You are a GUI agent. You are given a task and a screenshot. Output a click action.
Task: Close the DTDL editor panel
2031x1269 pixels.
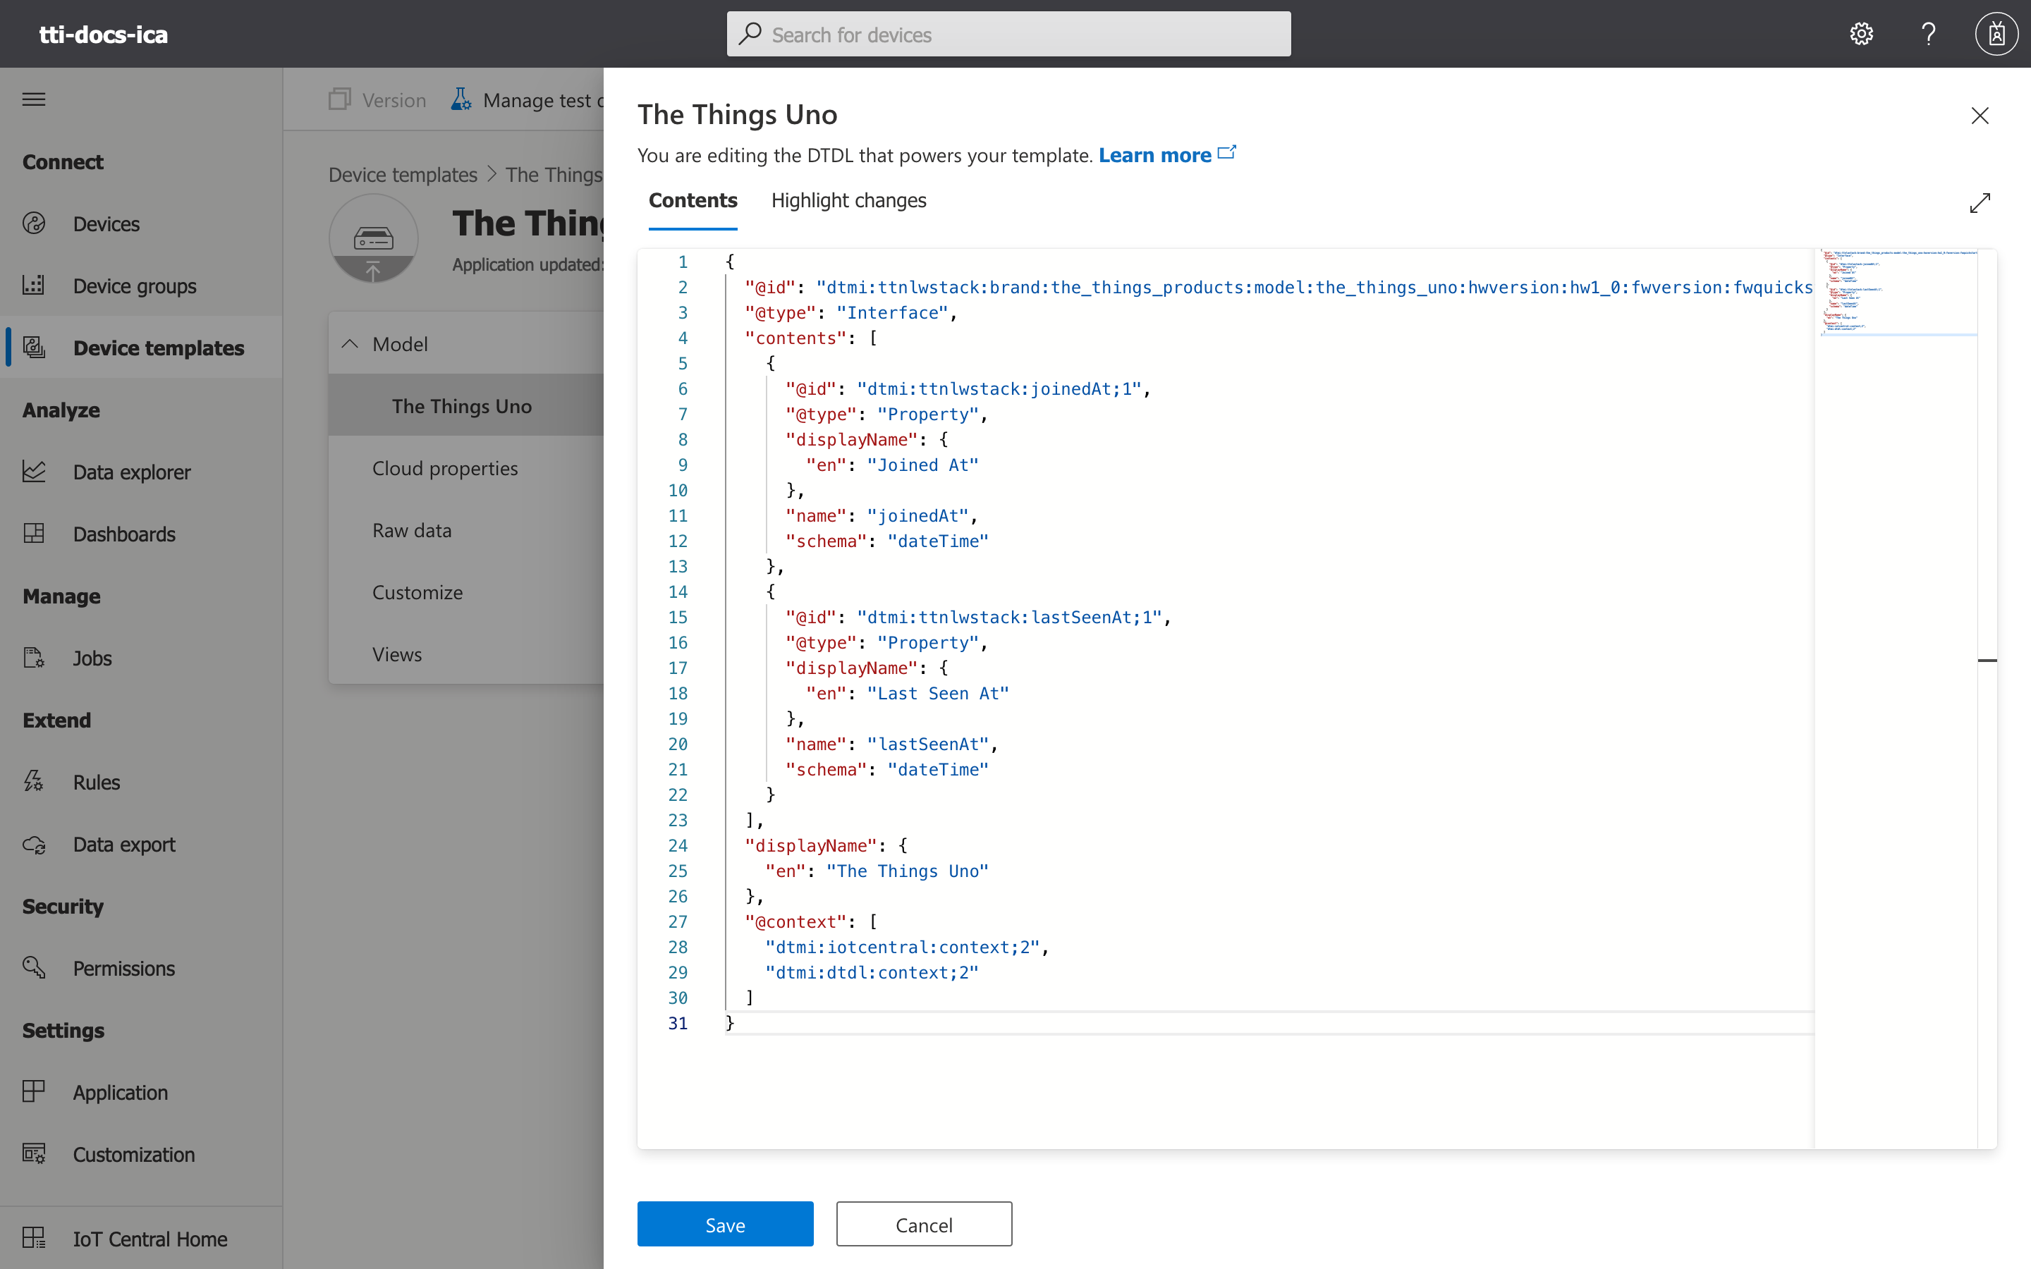pos(1980,116)
